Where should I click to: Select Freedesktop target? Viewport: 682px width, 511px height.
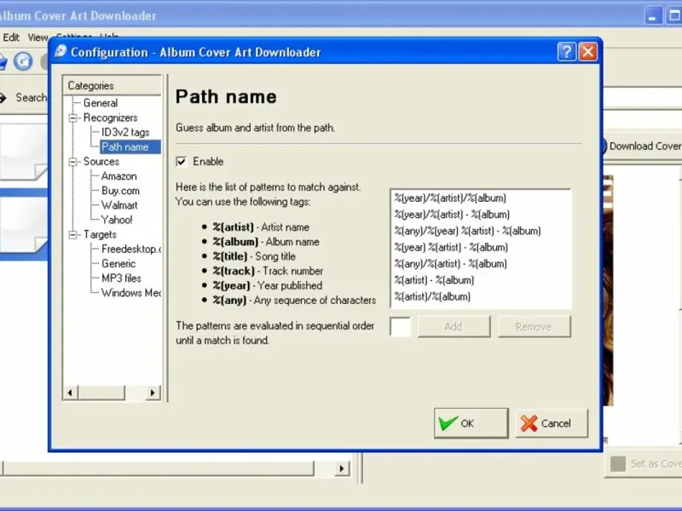[x=131, y=249]
